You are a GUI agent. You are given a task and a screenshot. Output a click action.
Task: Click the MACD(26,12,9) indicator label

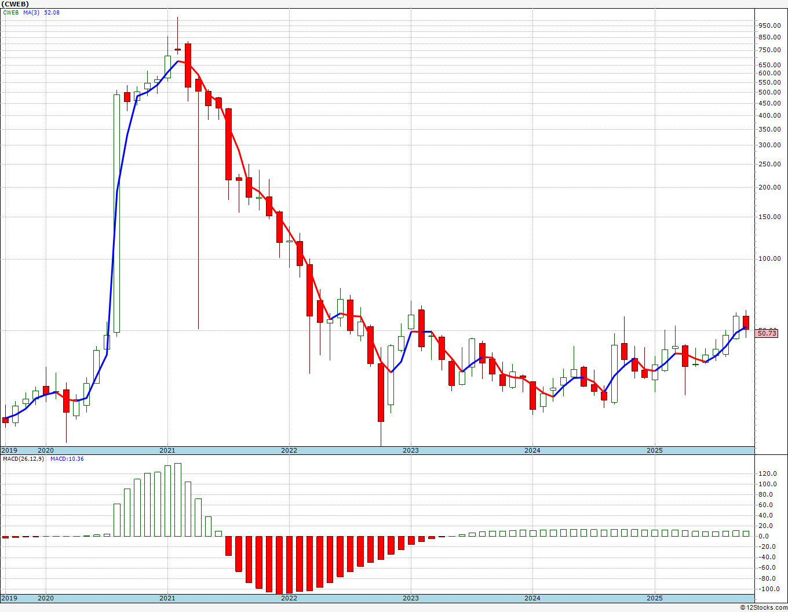pyautogui.click(x=24, y=459)
